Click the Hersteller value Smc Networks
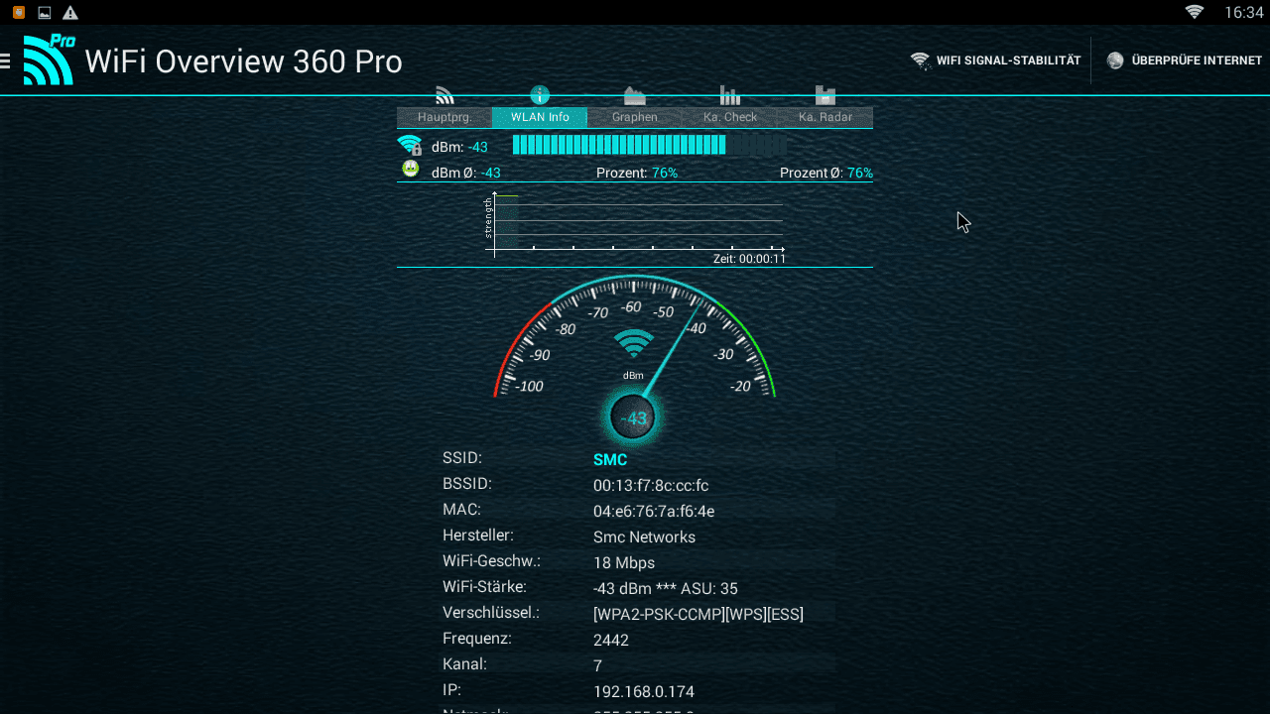Viewport: 1270px width, 714px height. tap(644, 537)
